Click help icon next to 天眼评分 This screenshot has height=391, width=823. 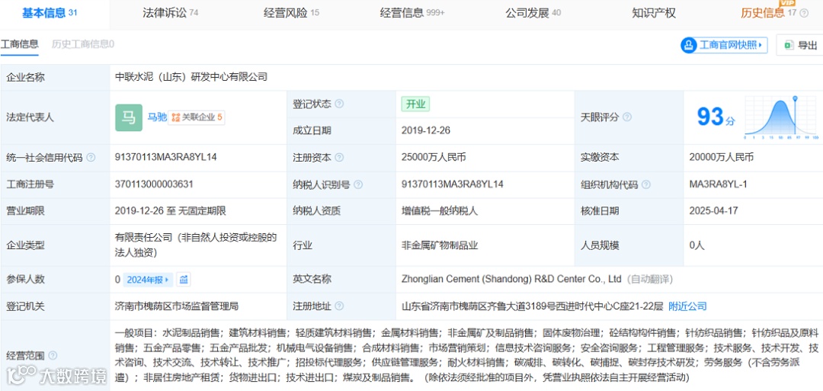[x=626, y=117]
